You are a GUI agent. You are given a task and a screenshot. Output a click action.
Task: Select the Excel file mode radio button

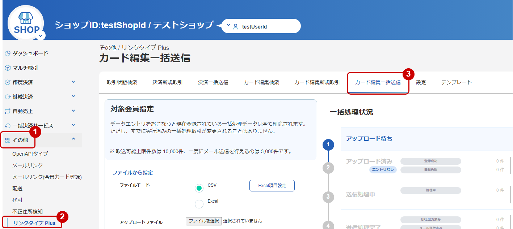tap(199, 204)
